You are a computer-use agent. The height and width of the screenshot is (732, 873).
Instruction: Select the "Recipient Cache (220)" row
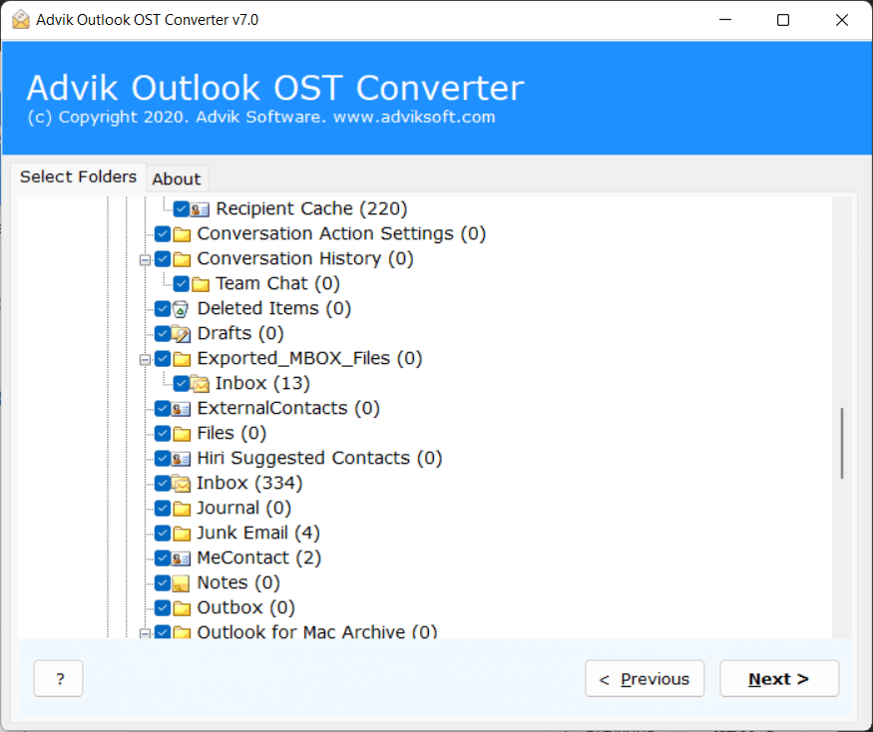(x=311, y=208)
